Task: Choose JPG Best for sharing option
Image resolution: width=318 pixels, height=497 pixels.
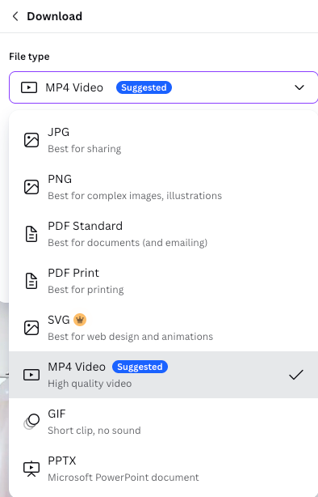Action: click(x=163, y=140)
